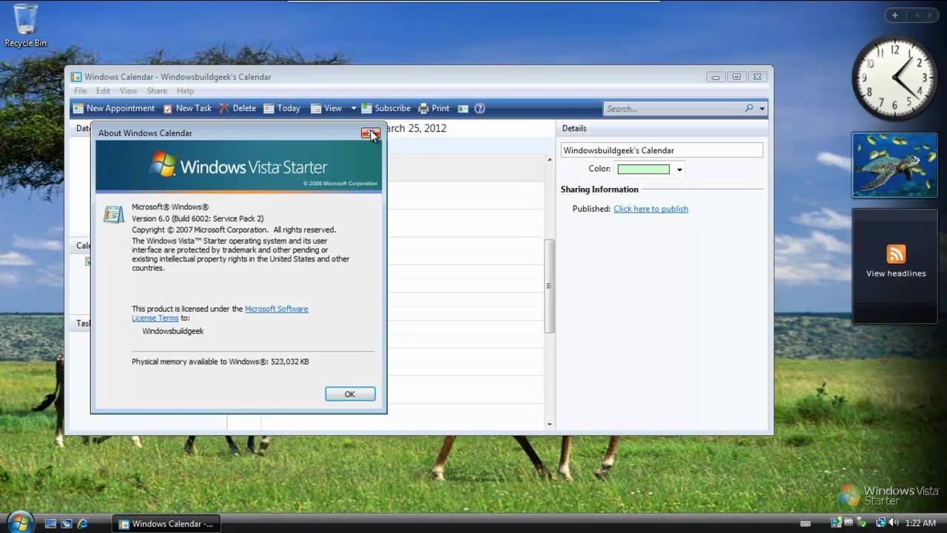
Task: Close the Windows Calendar main window
Action: click(757, 76)
